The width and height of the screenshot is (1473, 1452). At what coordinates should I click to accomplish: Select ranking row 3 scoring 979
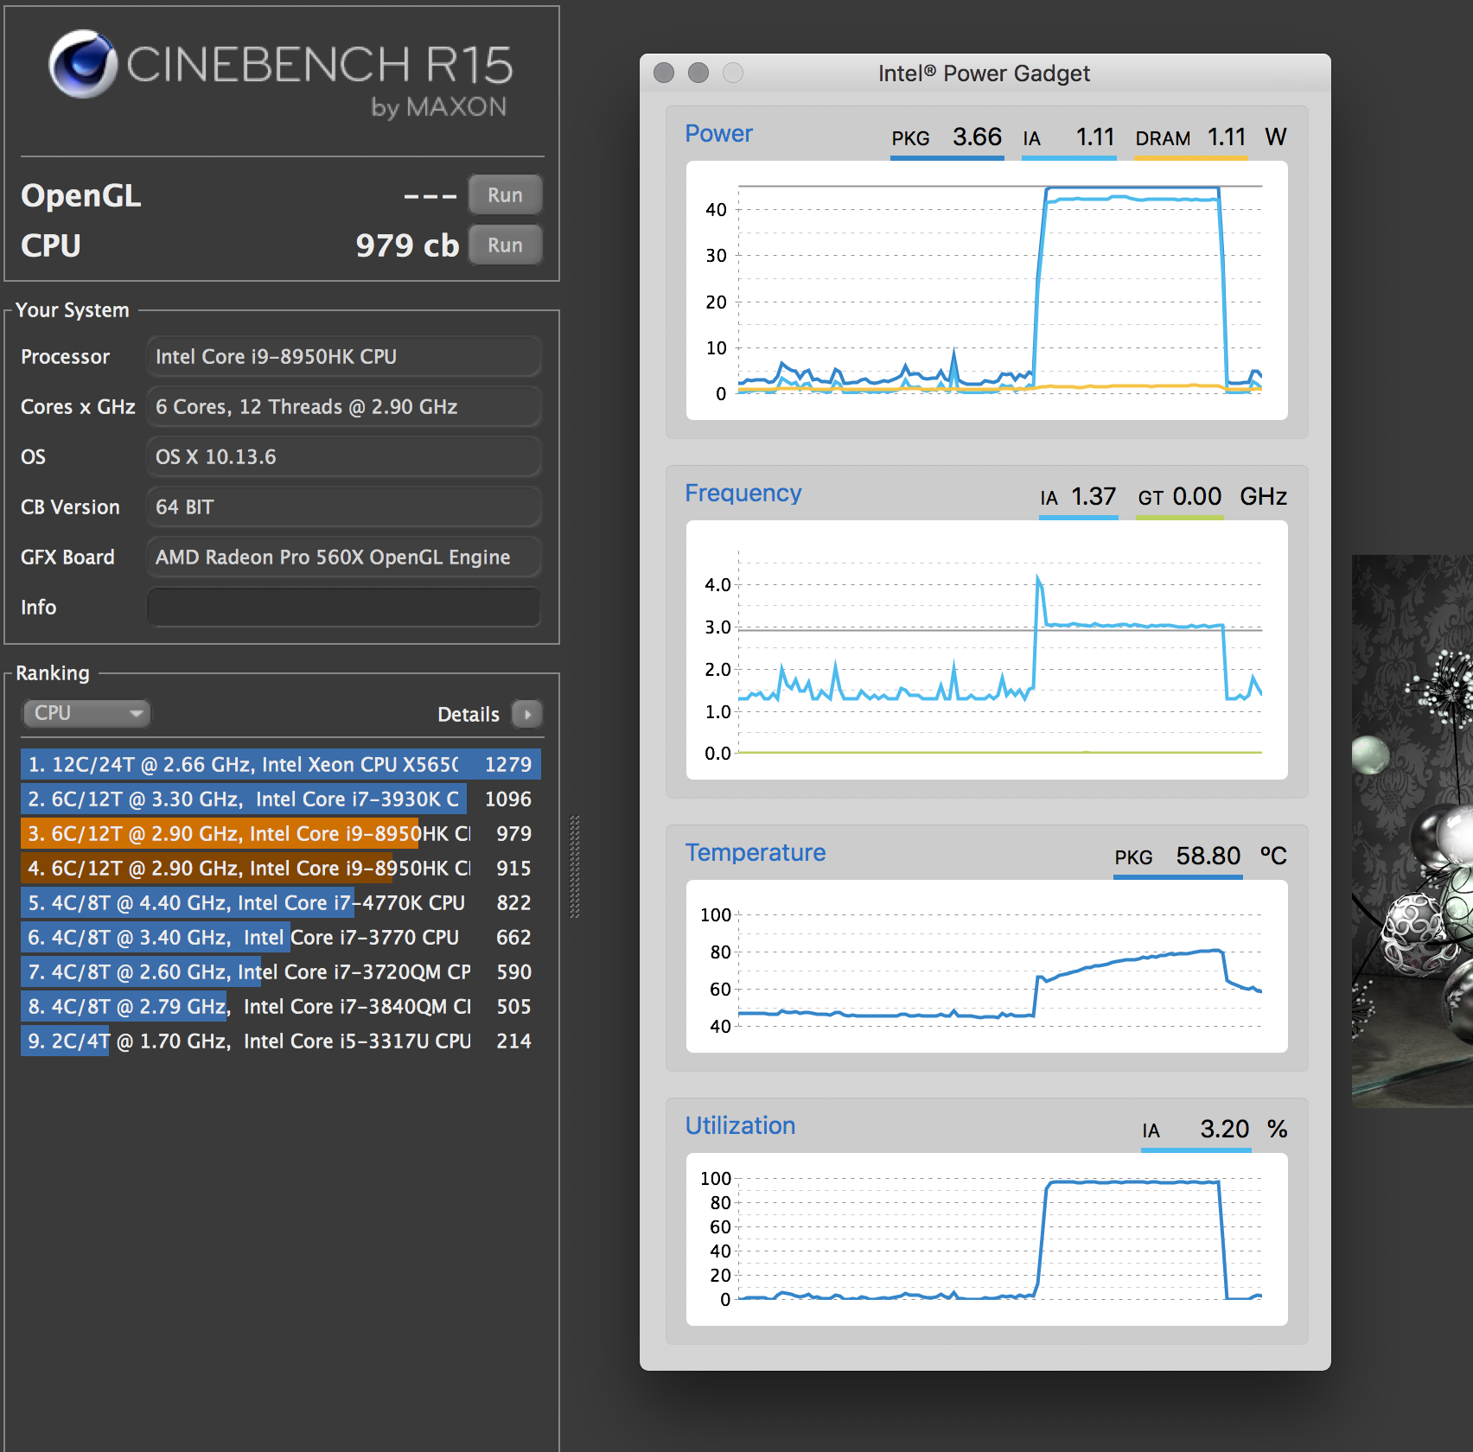click(x=281, y=833)
